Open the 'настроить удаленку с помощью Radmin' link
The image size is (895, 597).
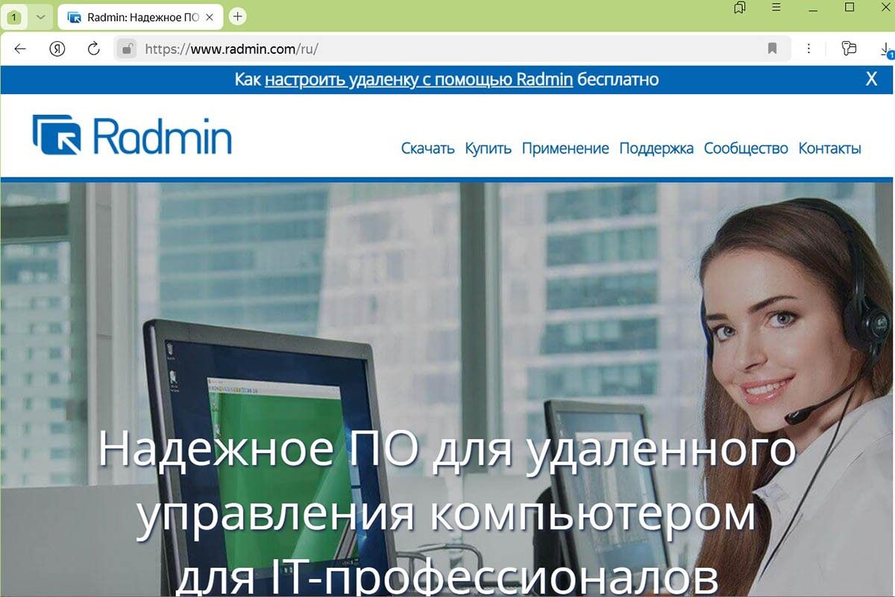[x=418, y=79]
